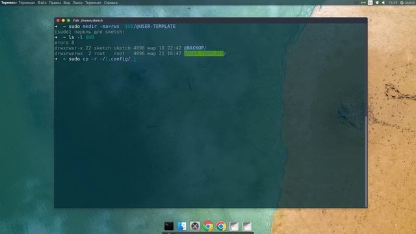Click the 'drwxrwxrwx' permissions text

(x=68, y=53)
